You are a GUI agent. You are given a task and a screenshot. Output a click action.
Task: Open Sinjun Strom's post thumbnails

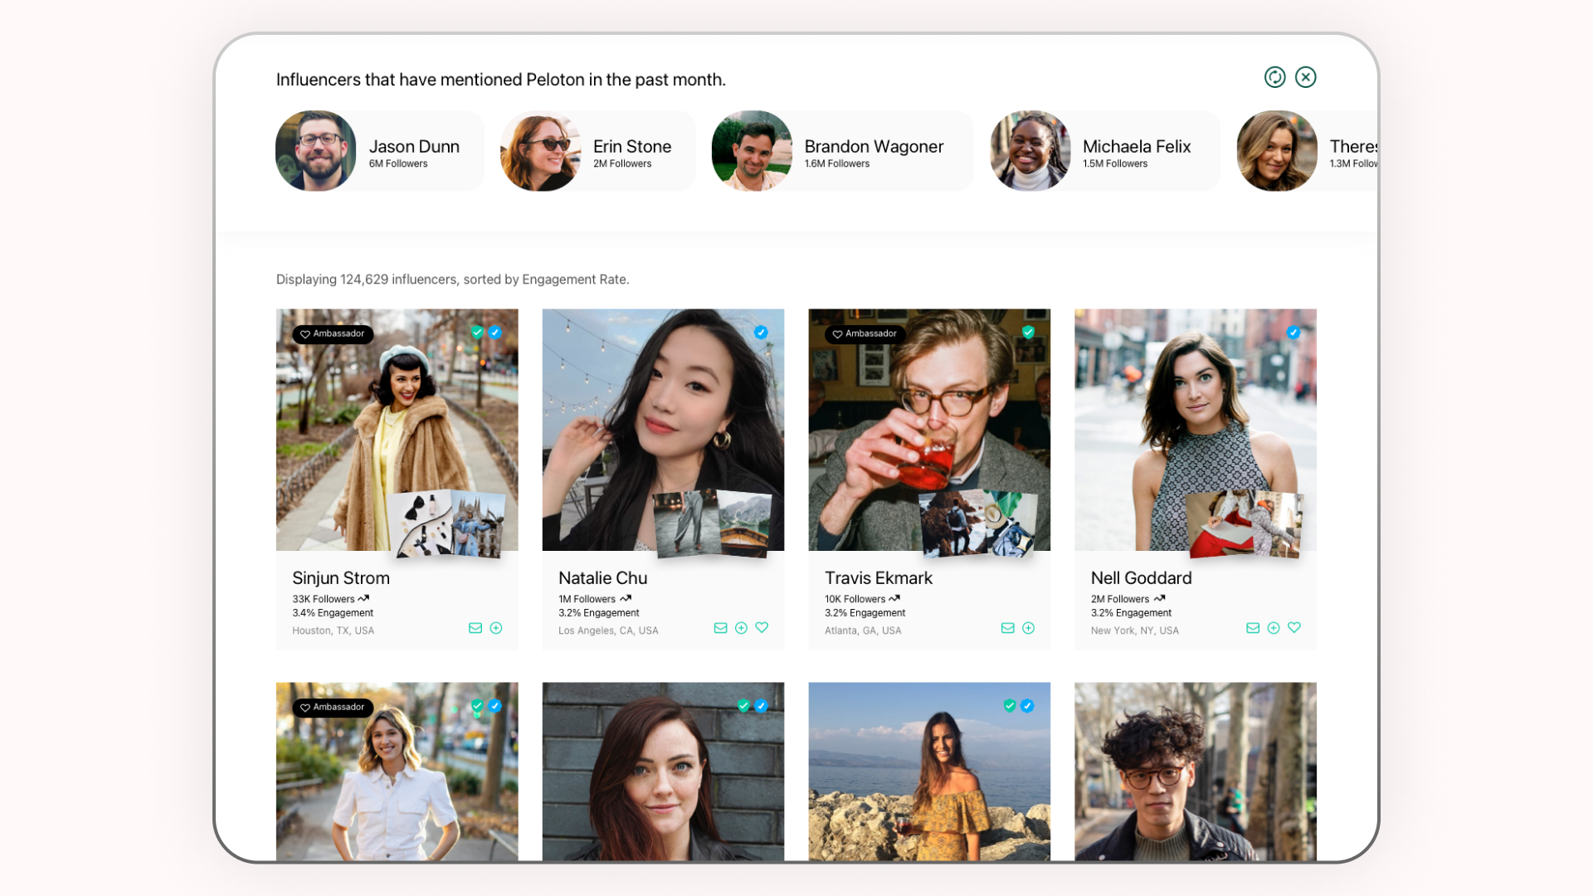pos(447,524)
